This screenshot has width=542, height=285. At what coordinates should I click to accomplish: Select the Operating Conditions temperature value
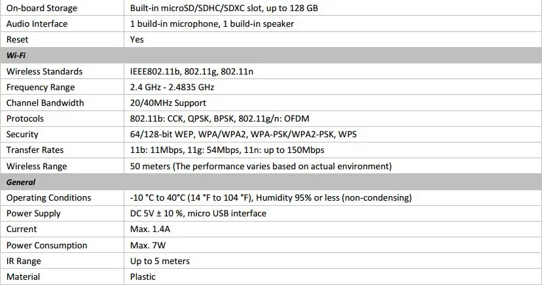tap(270, 197)
